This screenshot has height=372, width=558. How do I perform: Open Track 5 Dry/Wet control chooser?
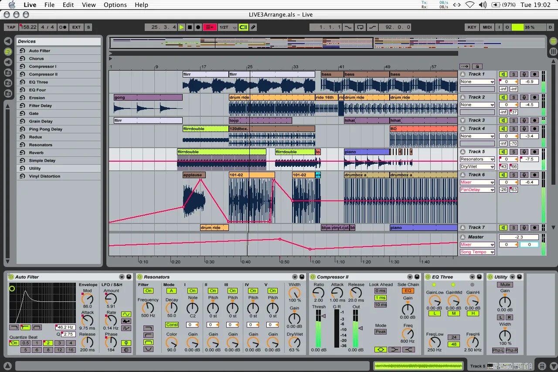tap(477, 166)
